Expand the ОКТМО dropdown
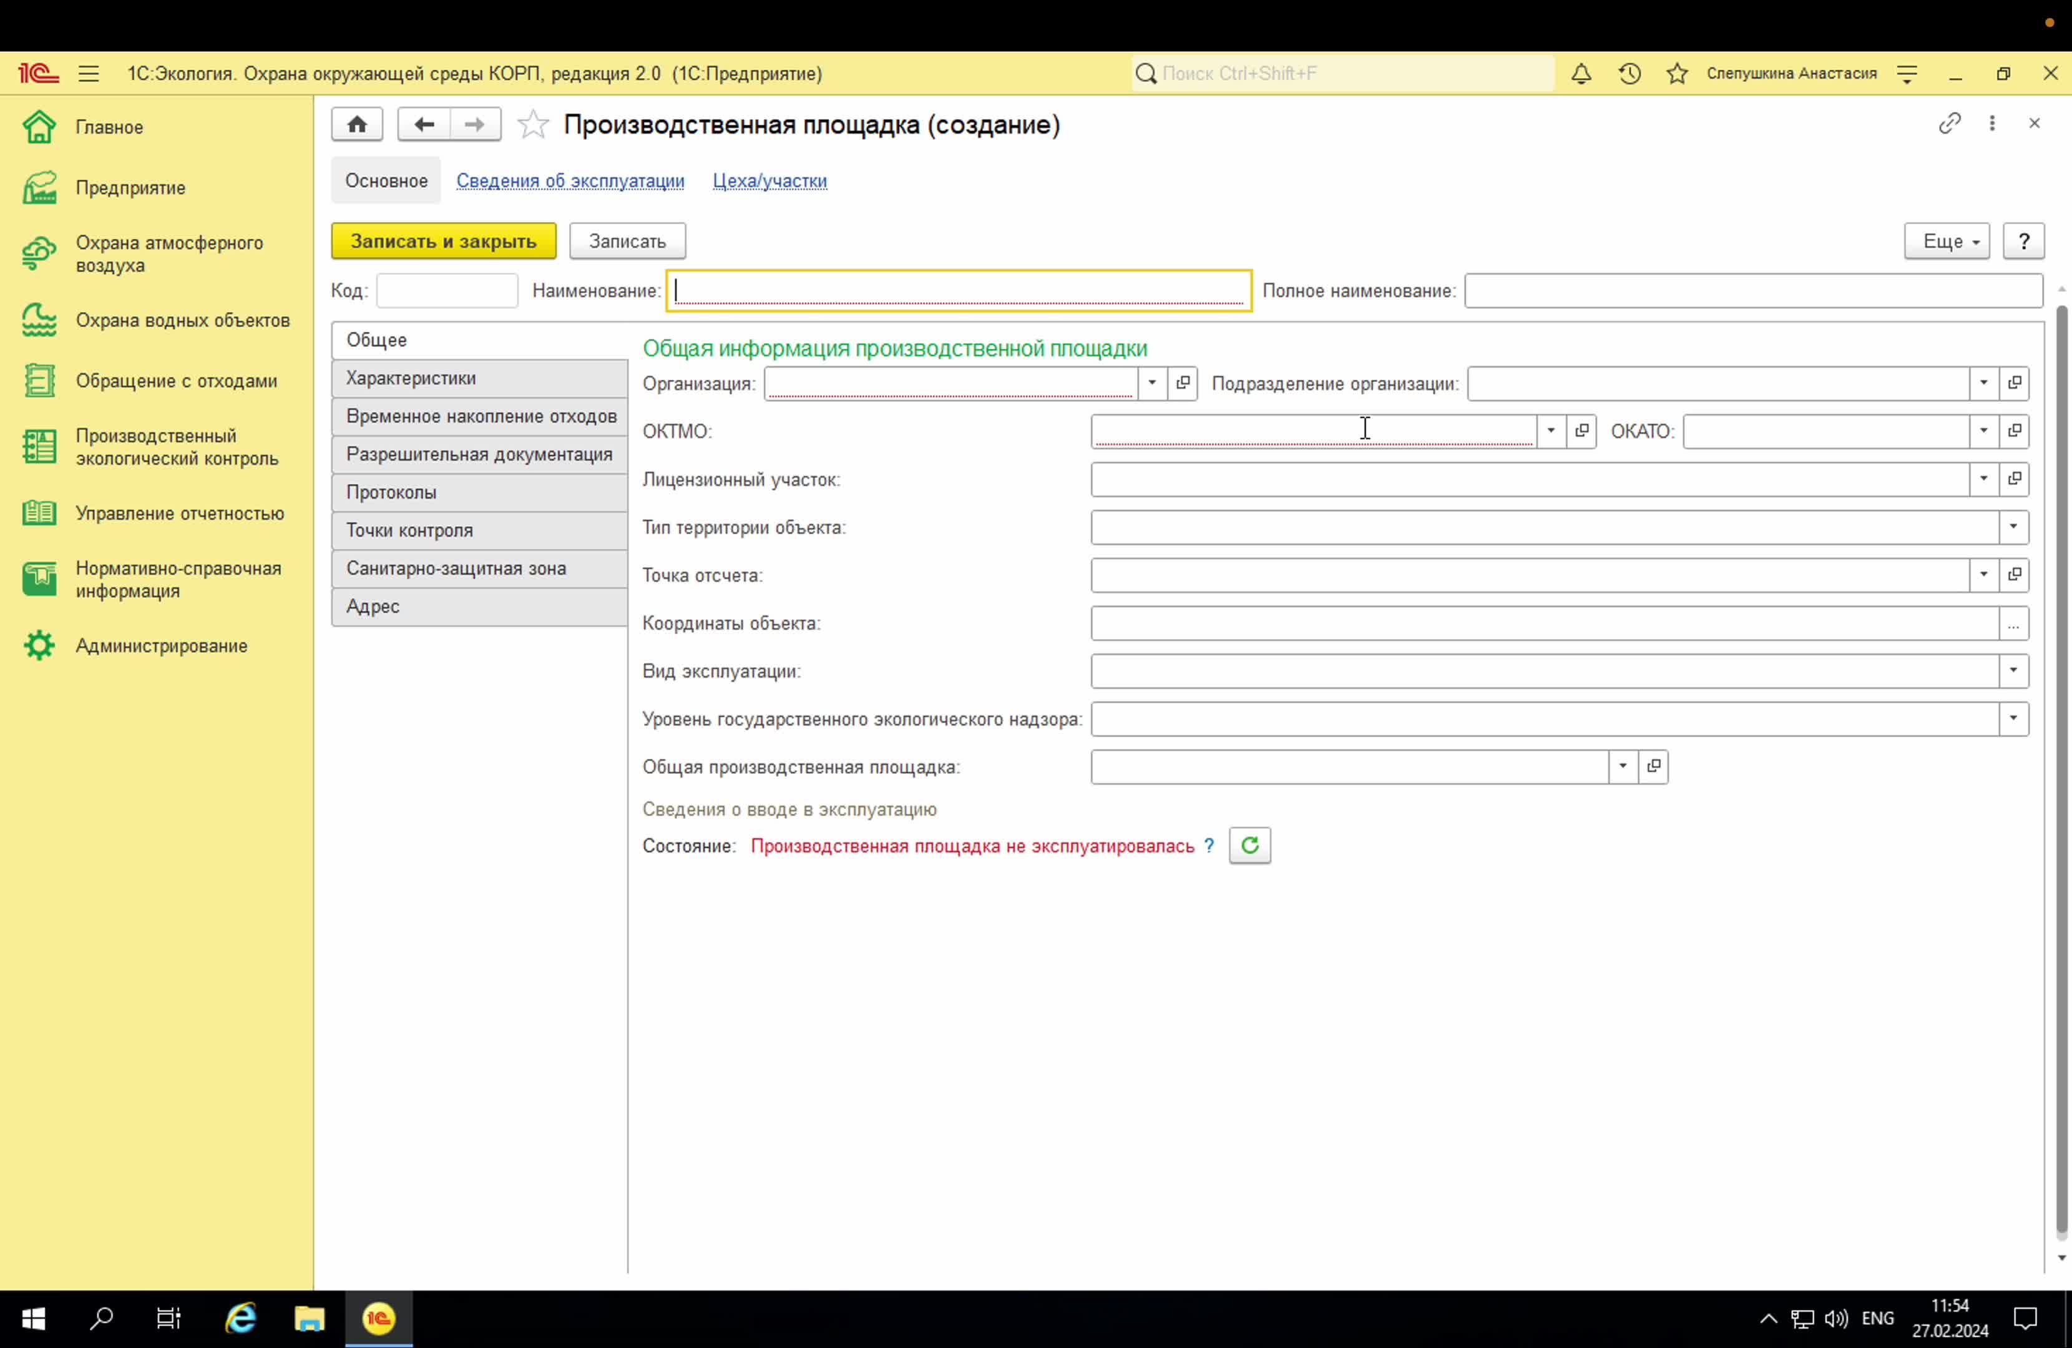This screenshot has width=2072, height=1348. pyautogui.click(x=1550, y=431)
